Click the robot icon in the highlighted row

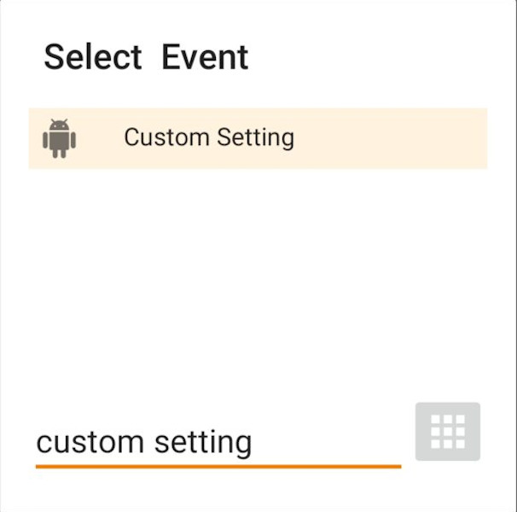tap(59, 138)
